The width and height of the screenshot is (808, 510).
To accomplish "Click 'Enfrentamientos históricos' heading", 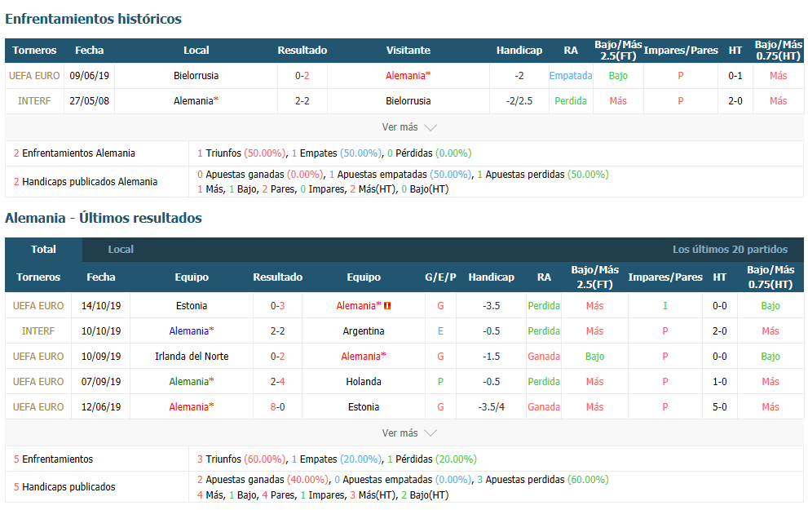I will 93,19.
